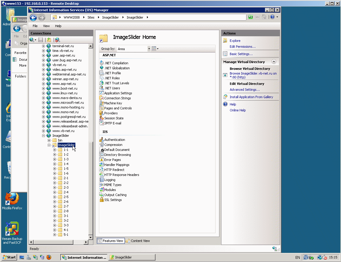Click the Save icon in Connections toolbar

[41, 40]
